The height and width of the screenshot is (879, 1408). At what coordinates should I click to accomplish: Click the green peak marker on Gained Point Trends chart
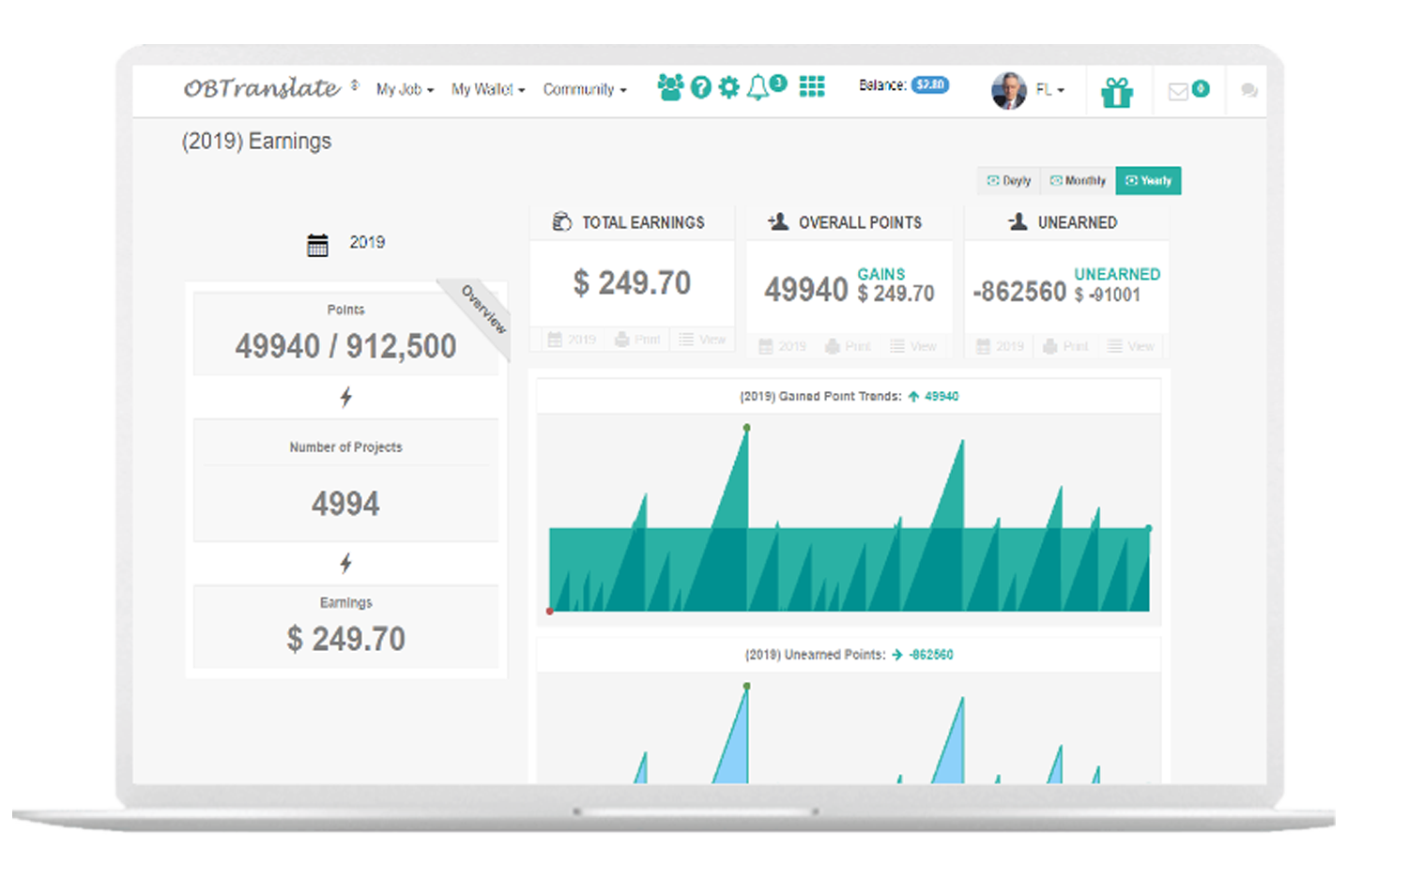coord(747,428)
